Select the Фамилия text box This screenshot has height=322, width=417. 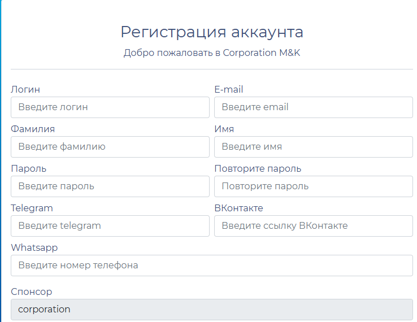(110, 146)
